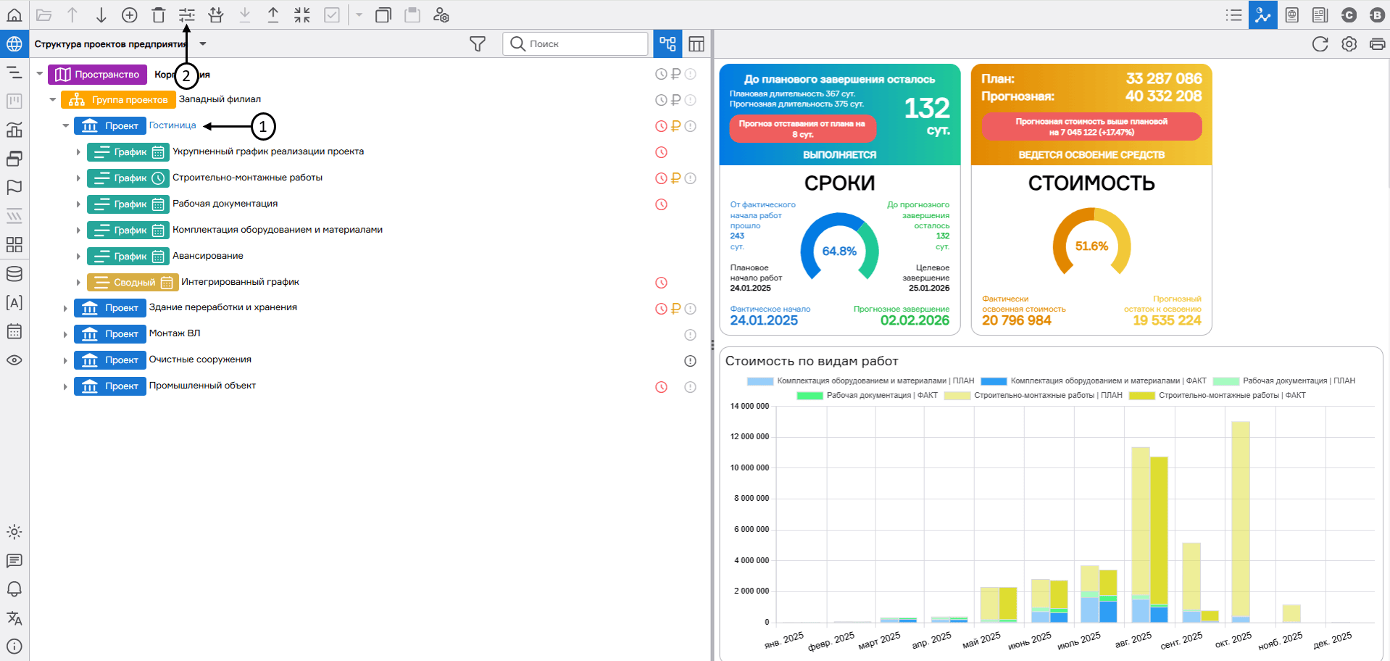Screen dimensions: 1390x661
Task: Click the refresh icon on dashboard panel
Action: point(1320,44)
